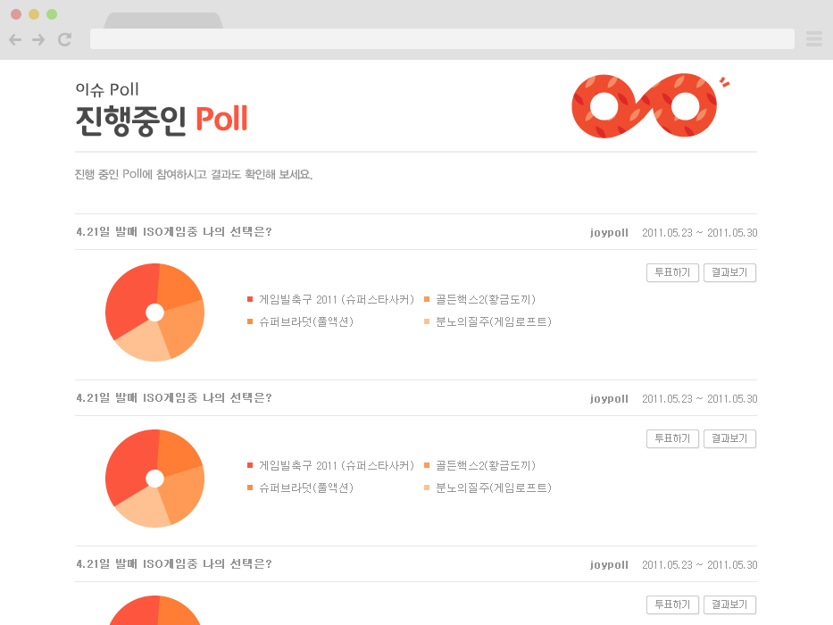The image size is (833, 625).
Task: Click the swatch beside second poll's 골든핵스2
Action: [x=427, y=465]
